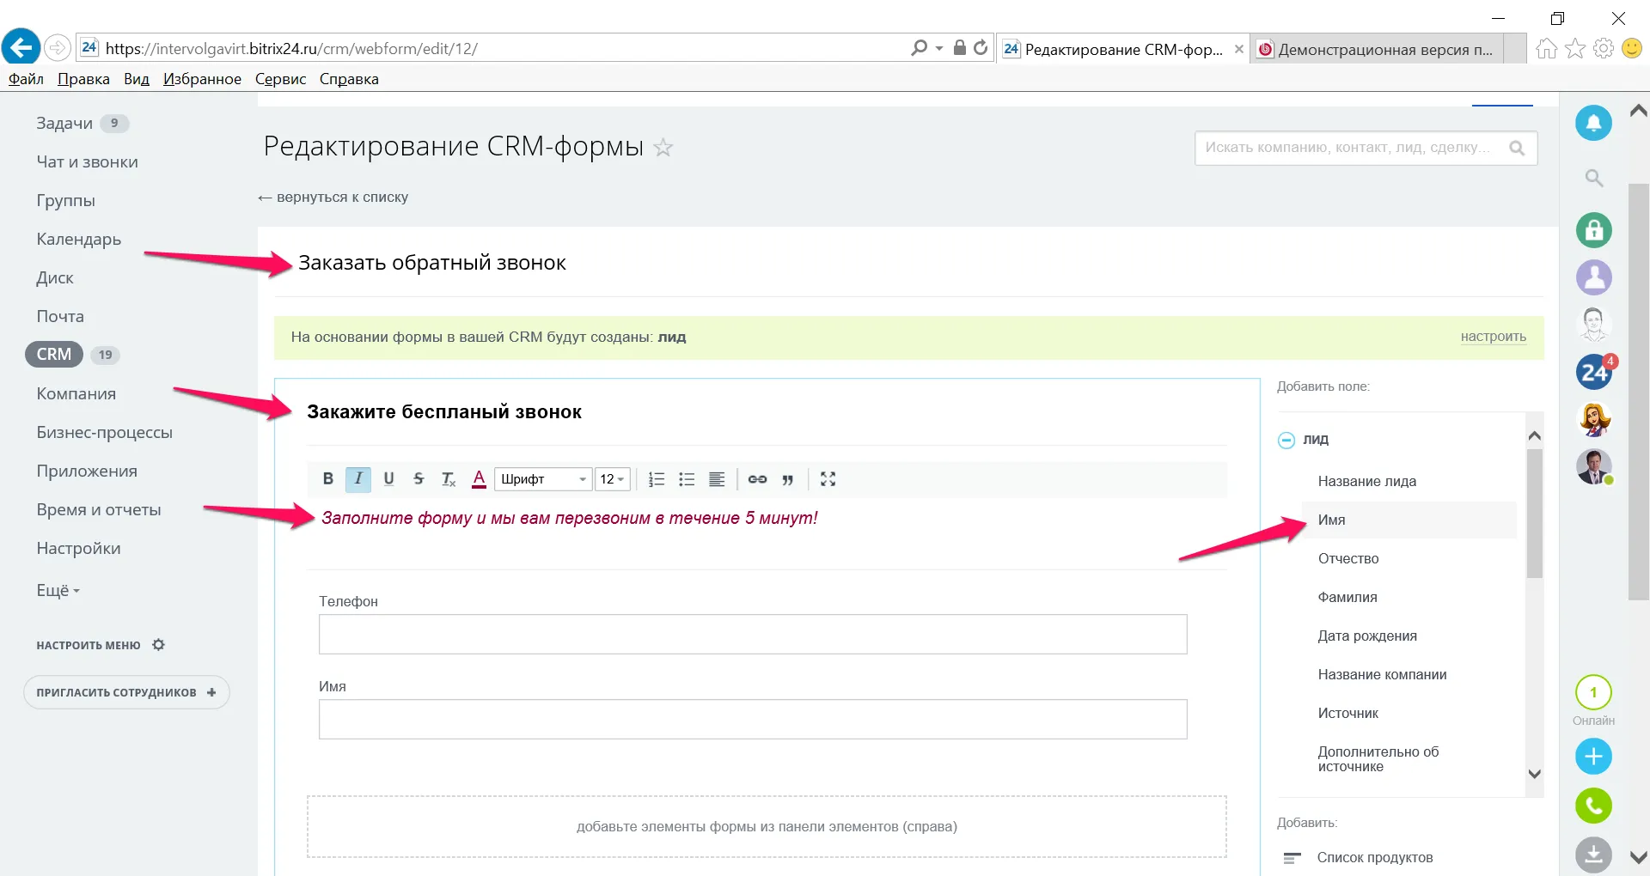Toggle italic formatting in the editor toolbar
Image resolution: width=1650 pixels, height=876 pixels.
coord(358,479)
